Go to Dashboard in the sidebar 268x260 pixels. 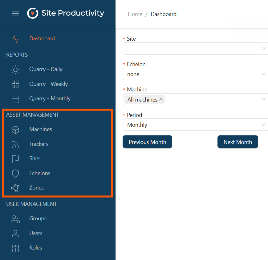click(x=42, y=38)
